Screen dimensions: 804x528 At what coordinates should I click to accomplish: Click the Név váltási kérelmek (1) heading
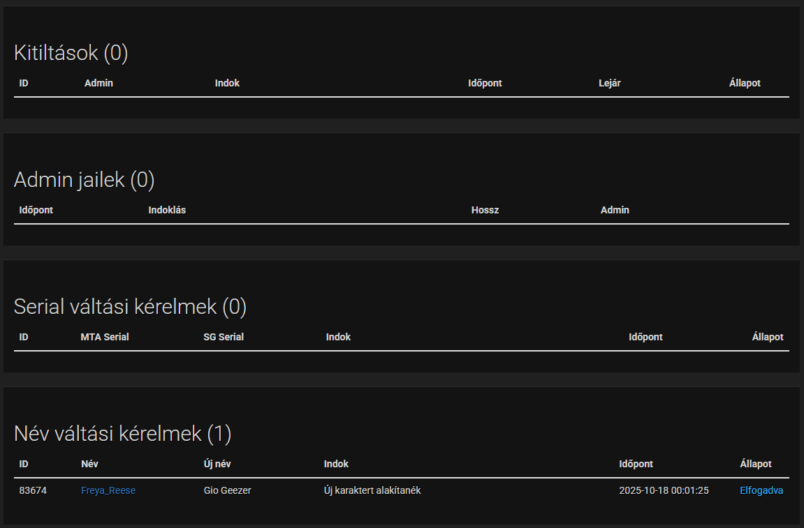122,434
